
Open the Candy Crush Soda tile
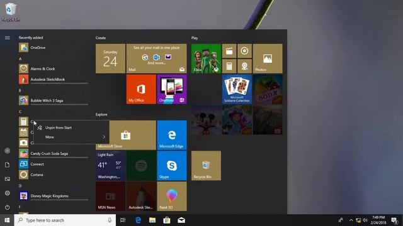click(x=268, y=89)
